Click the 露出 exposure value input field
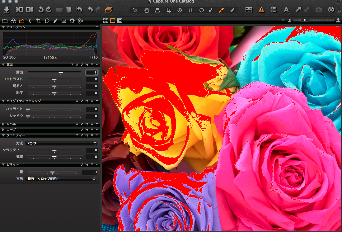342x232 pixels. click(92, 72)
